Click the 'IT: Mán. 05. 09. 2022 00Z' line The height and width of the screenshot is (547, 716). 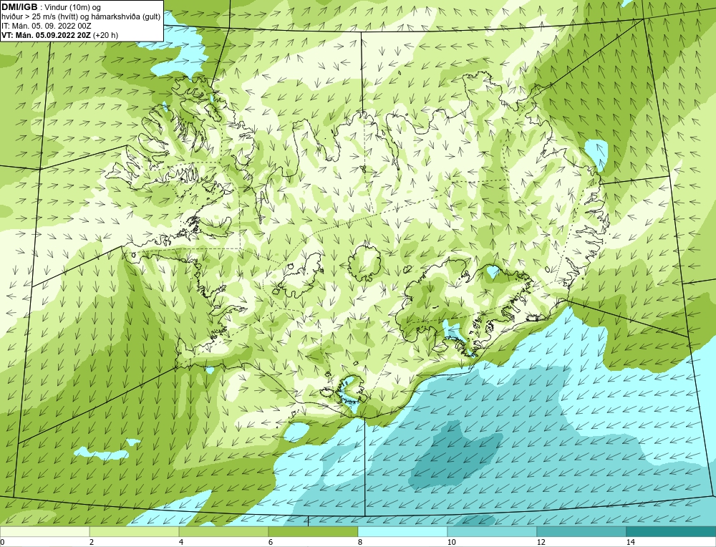coord(46,26)
